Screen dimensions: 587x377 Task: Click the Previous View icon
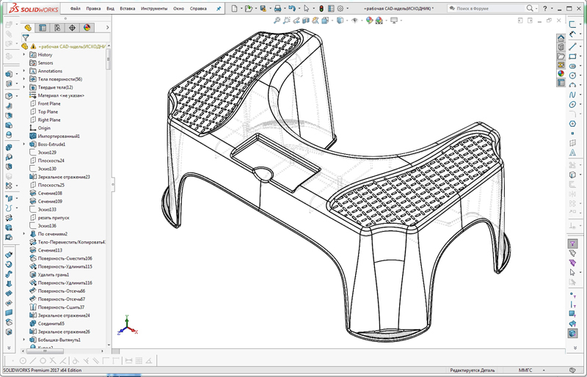coord(296,21)
